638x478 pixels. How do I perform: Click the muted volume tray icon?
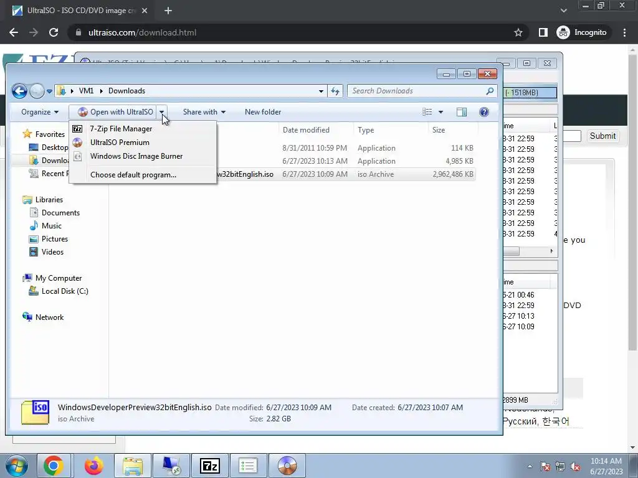coord(575,466)
